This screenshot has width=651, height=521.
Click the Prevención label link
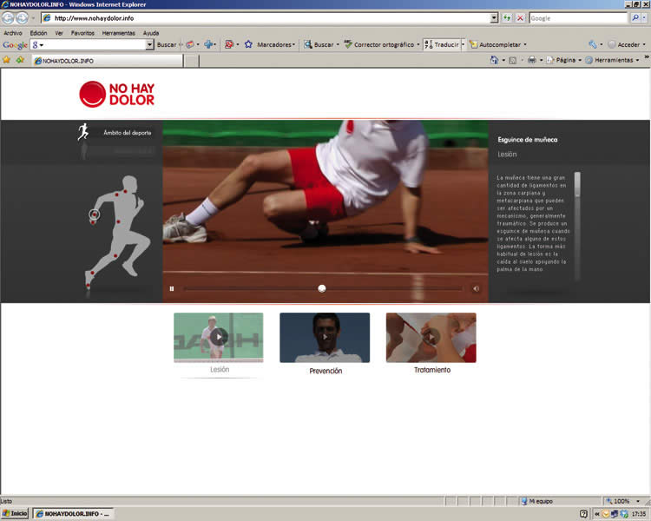click(x=325, y=371)
